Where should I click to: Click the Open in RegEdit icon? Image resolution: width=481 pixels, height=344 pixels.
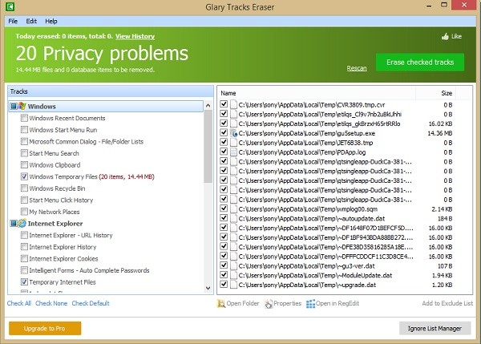tap(310, 303)
